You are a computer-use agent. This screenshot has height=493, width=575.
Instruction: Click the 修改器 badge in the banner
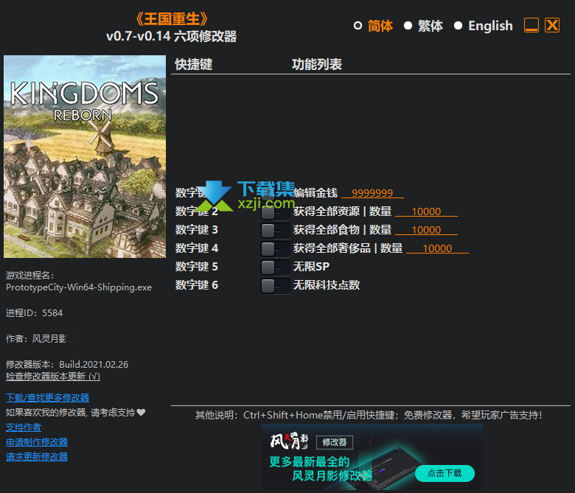[335, 442]
